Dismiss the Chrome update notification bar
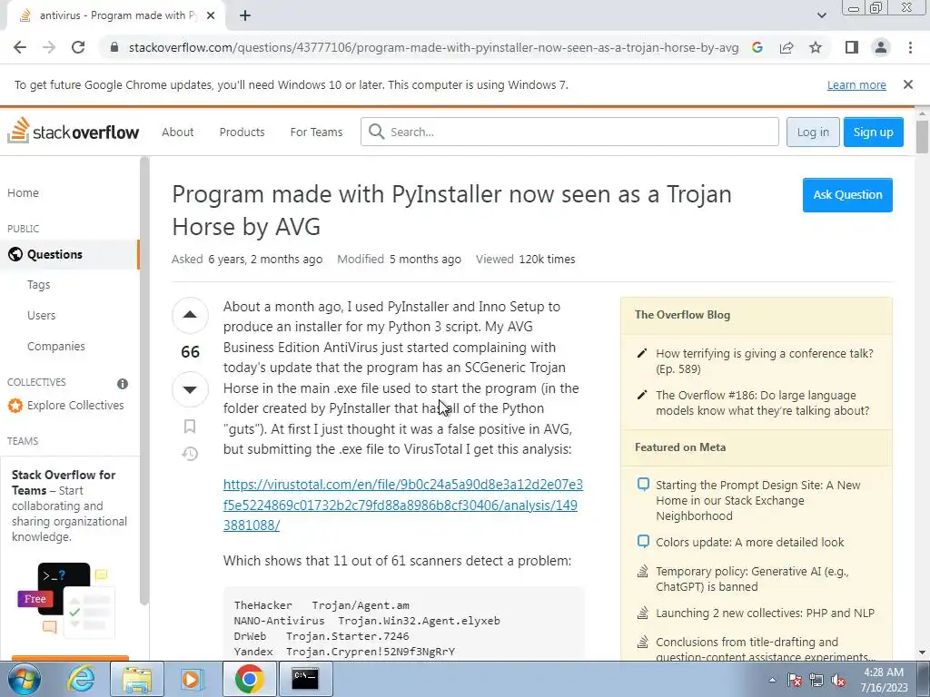Screen dimensions: 930x697 click(x=908, y=84)
